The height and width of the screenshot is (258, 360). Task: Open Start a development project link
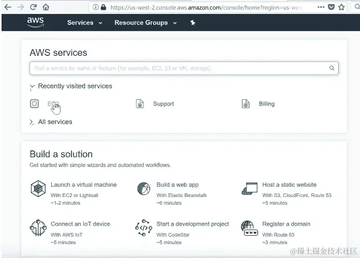pos(192,224)
